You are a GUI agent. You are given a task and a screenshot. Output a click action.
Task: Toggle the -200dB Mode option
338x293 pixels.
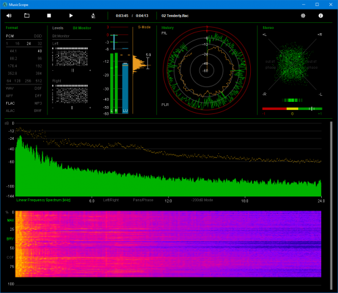(202, 200)
